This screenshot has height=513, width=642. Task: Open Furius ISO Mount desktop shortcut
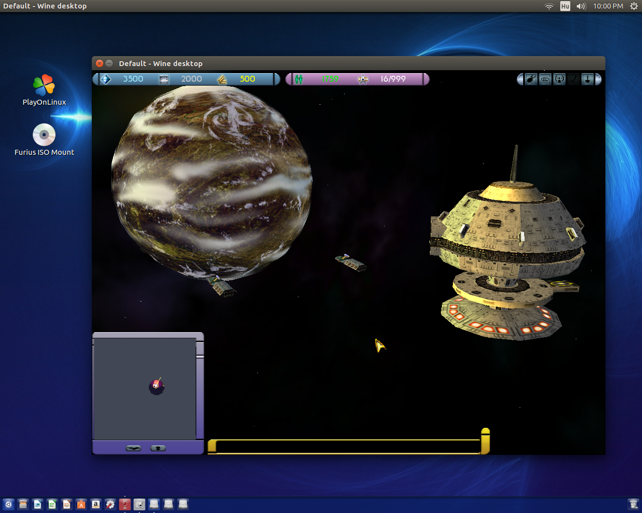tap(44, 140)
